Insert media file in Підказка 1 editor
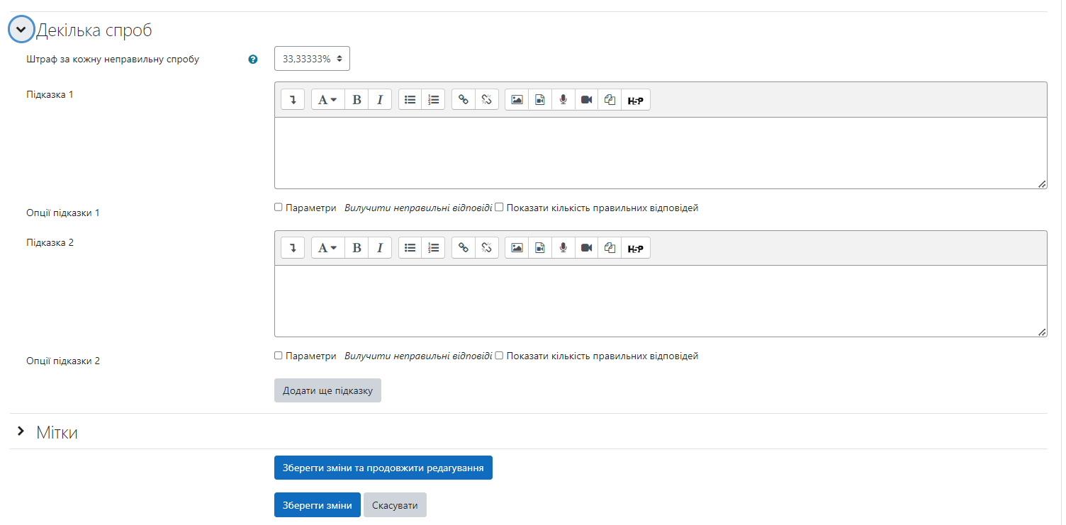This screenshot has height=525, width=1066. tap(540, 100)
